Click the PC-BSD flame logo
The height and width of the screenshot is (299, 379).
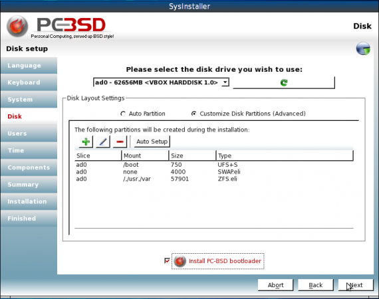click(17, 27)
